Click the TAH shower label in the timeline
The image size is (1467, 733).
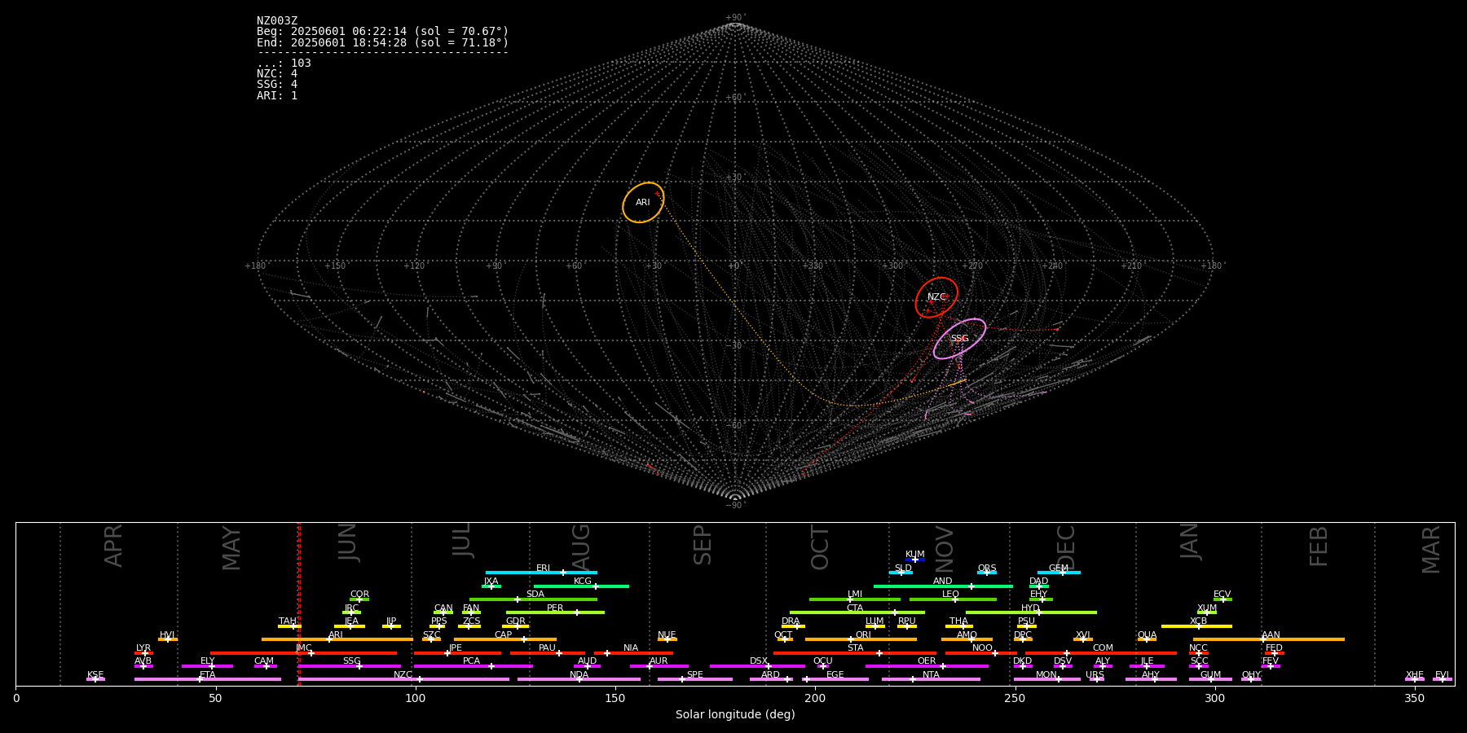coord(288,621)
